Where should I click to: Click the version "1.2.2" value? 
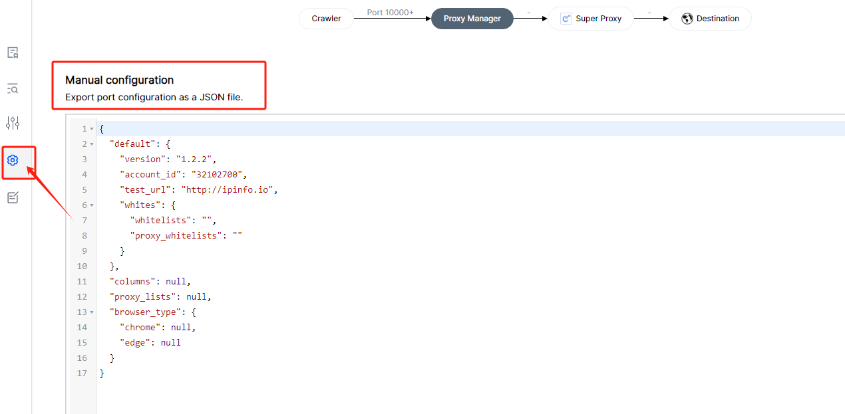coord(195,159)
